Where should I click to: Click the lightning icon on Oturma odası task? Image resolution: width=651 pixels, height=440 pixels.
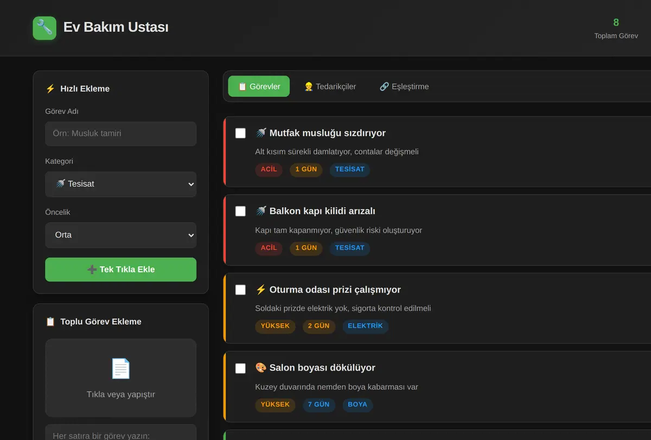pos(261,290)
